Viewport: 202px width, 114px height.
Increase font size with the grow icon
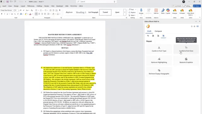coord(21,10)
